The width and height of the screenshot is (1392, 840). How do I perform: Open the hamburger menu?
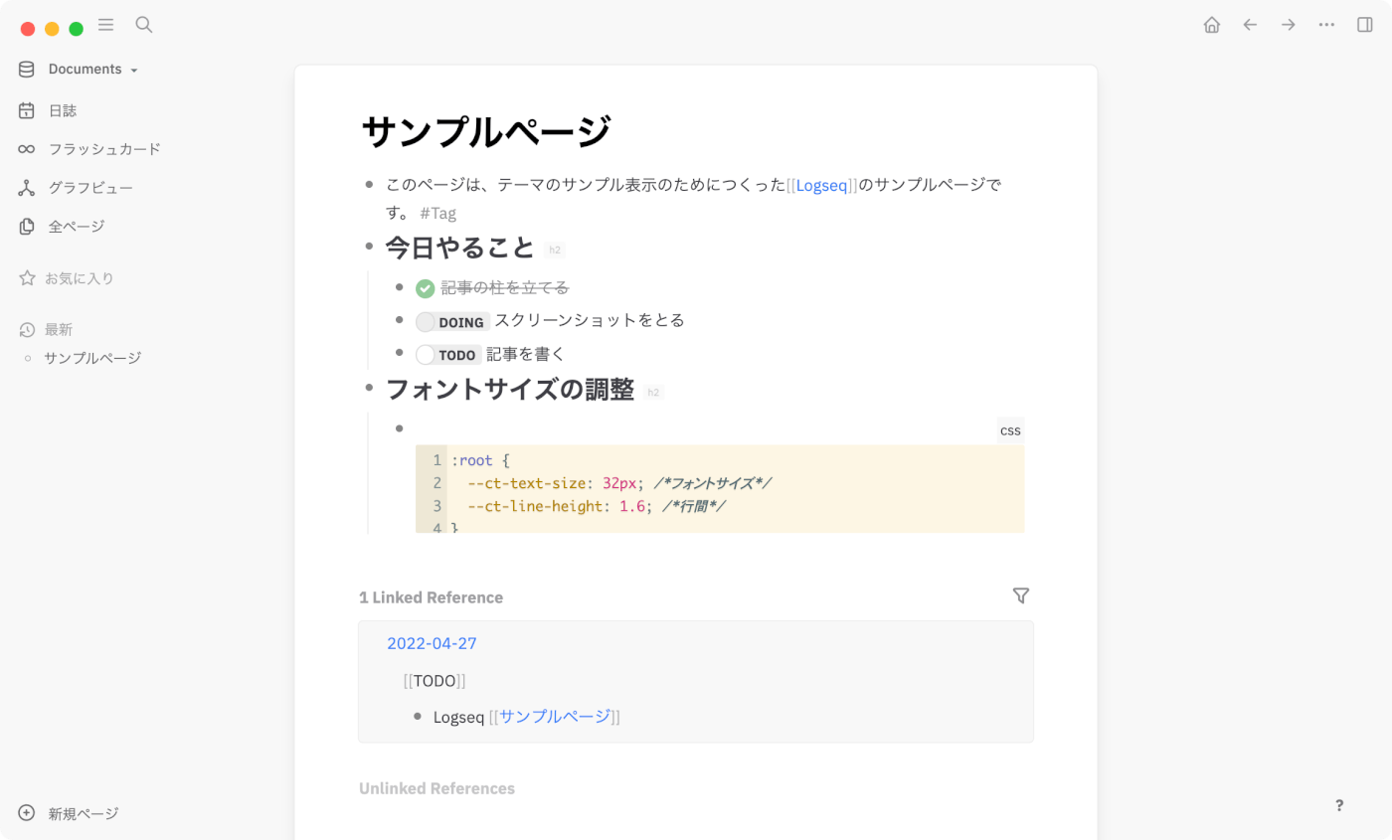(105, 25)
